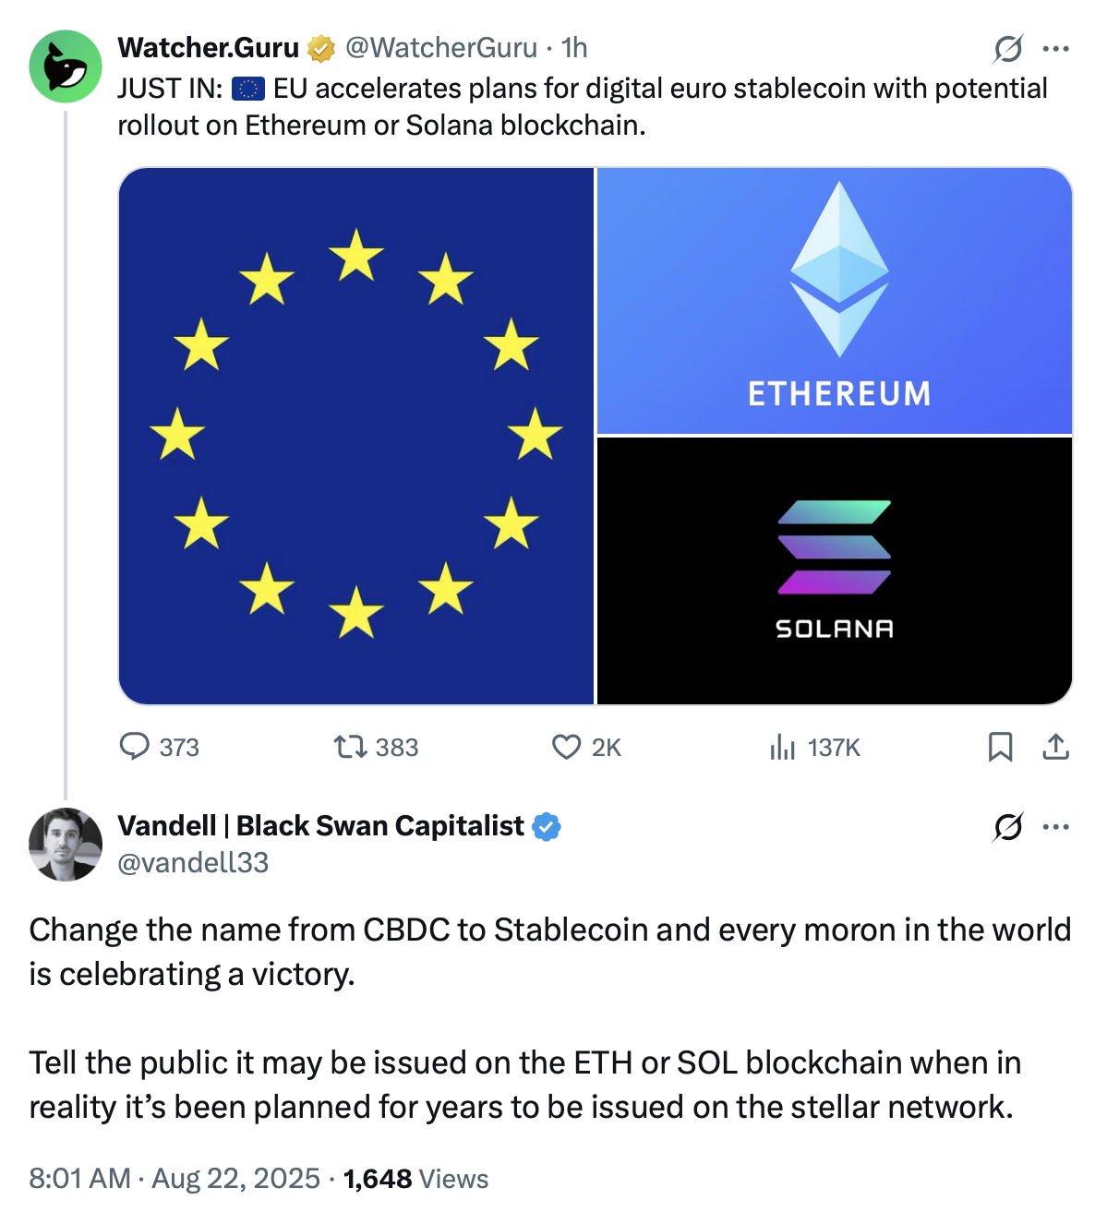The height and width of the screenshot is (1224, 1095).
Task: Open the Solana logo image
Action: click(x=835, y=570)
